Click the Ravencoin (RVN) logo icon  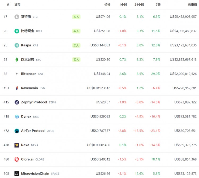coord(17,88)
